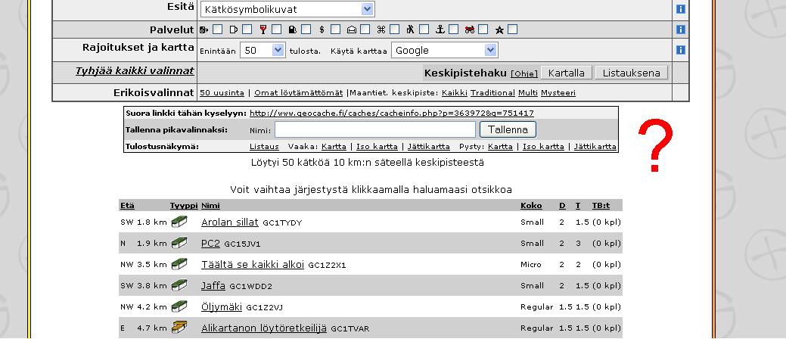Click the green cache icon for Arolan sillat
Screen dimensions: 786x339
(x=179, y=222)
